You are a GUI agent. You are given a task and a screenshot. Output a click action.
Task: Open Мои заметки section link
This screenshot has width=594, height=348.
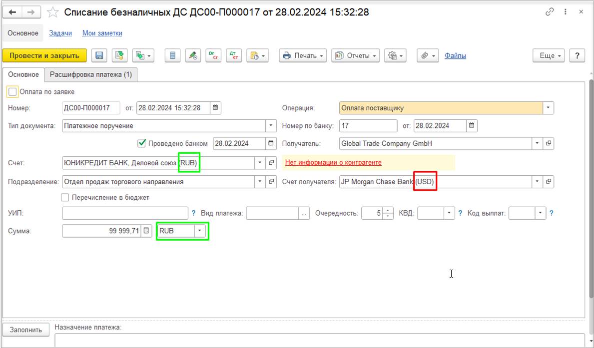(x=102, y=33)
